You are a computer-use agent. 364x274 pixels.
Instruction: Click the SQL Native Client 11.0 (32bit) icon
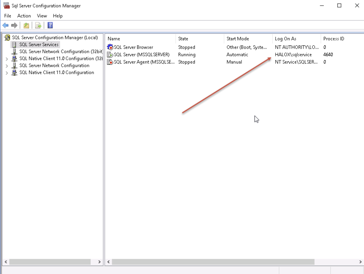pos(14,58)
